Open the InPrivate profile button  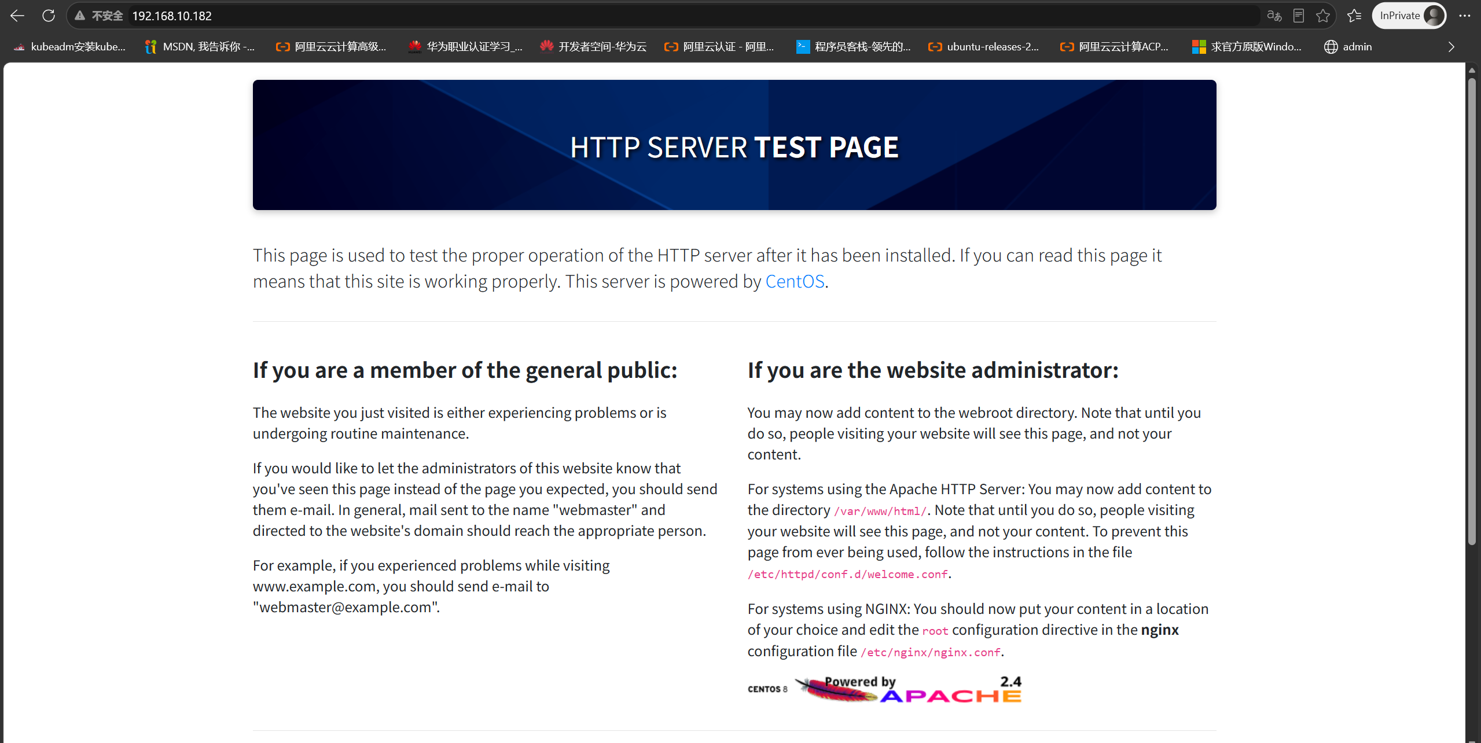pyautogui.click(x=1409, y=16)
